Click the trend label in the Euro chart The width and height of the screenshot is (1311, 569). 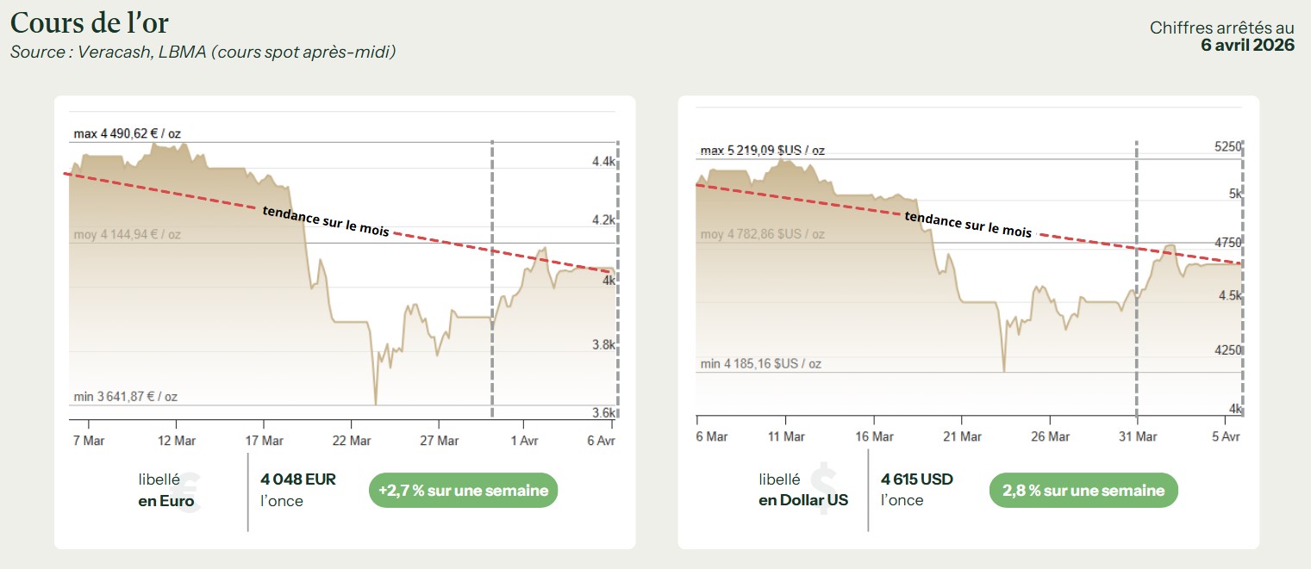(325, 221)
